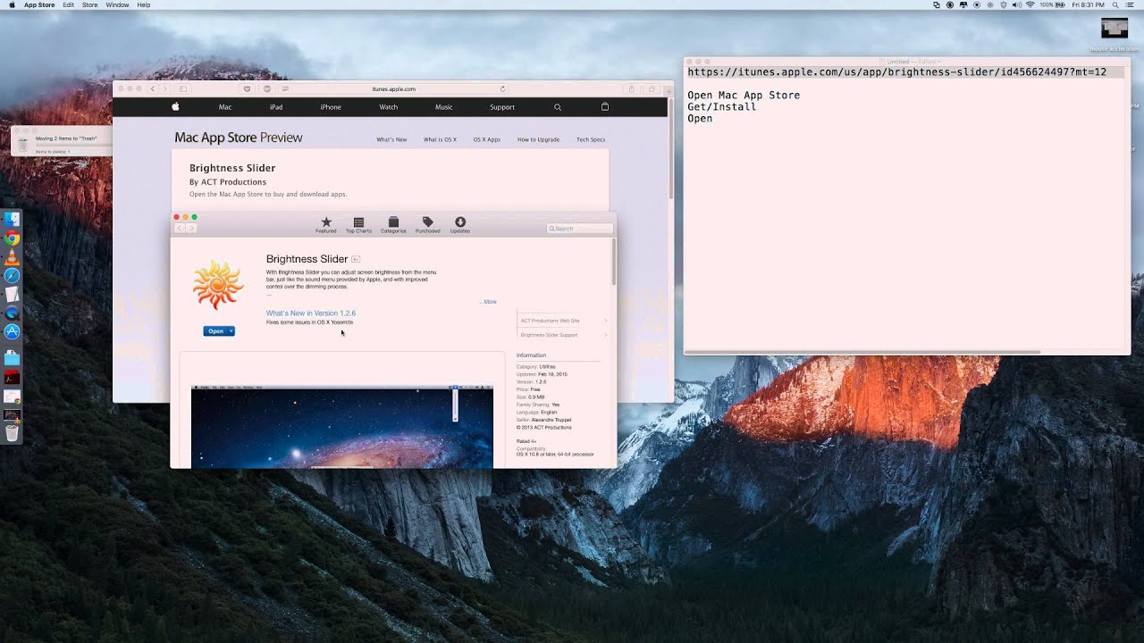
Task: Open the Featured section in App Store
Action: pos(326,225)
